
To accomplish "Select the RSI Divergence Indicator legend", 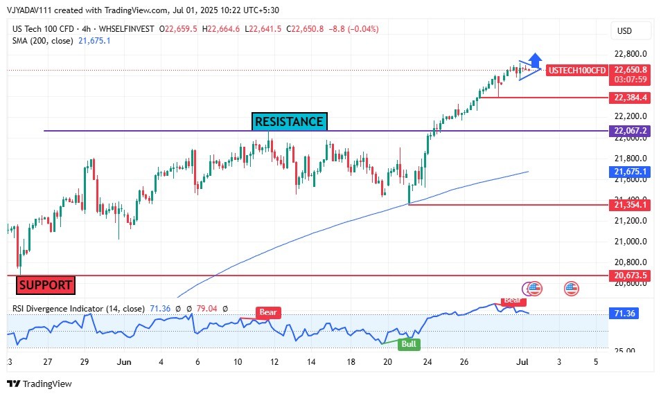I will point(78,309).
